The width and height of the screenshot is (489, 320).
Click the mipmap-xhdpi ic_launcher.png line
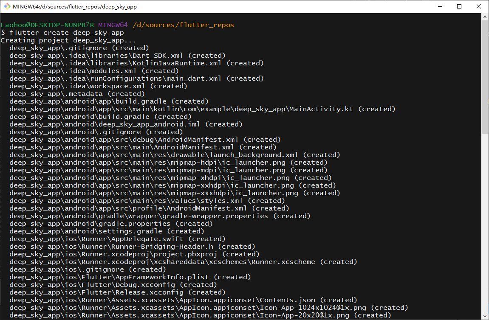pyautogui.click(x=171, y=177)
